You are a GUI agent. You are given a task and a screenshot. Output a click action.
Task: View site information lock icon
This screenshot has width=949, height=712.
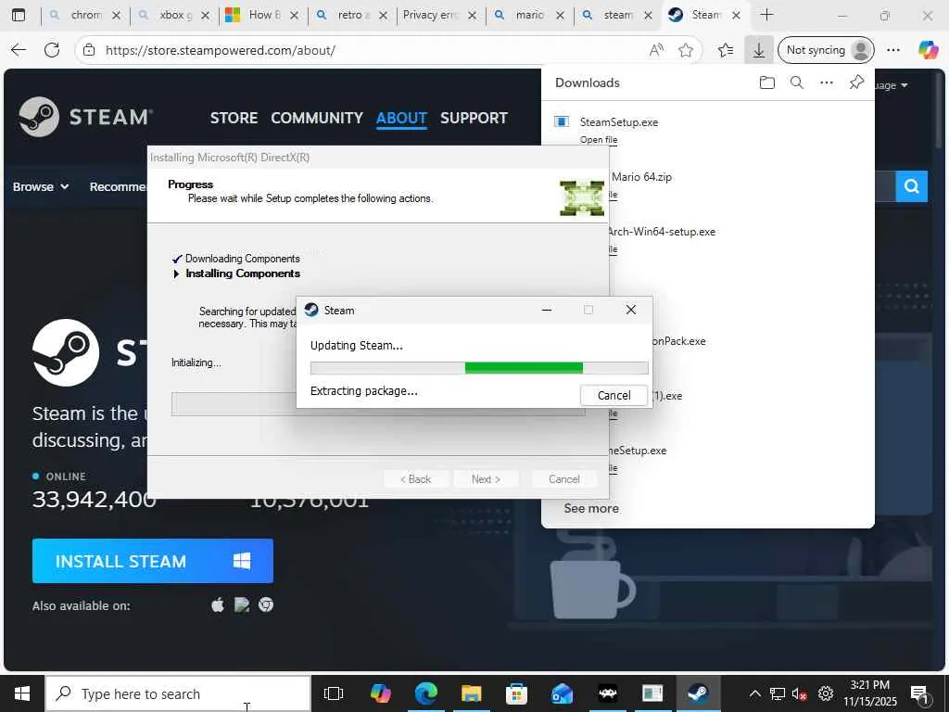[x=89, y=50]
